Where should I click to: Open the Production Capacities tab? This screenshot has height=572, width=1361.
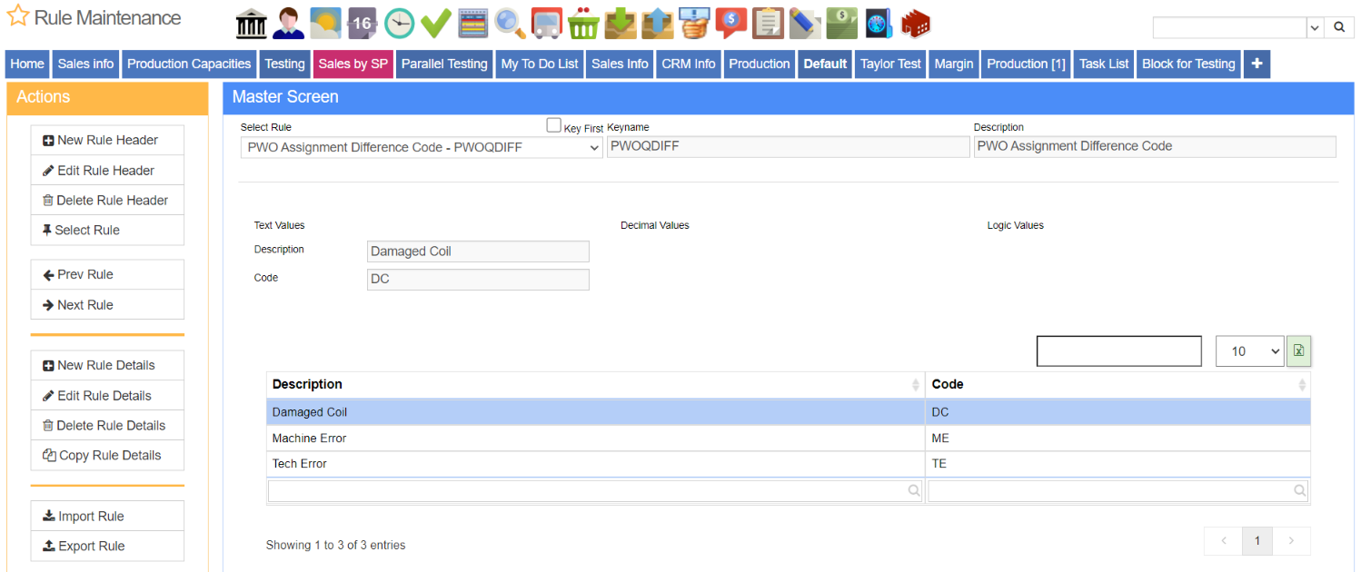click(189, 64)
